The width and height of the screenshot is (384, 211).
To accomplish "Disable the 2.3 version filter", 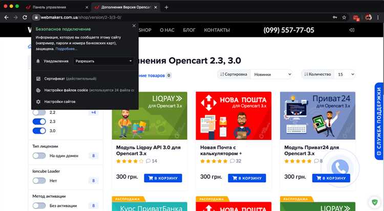I will coord(39,121).
